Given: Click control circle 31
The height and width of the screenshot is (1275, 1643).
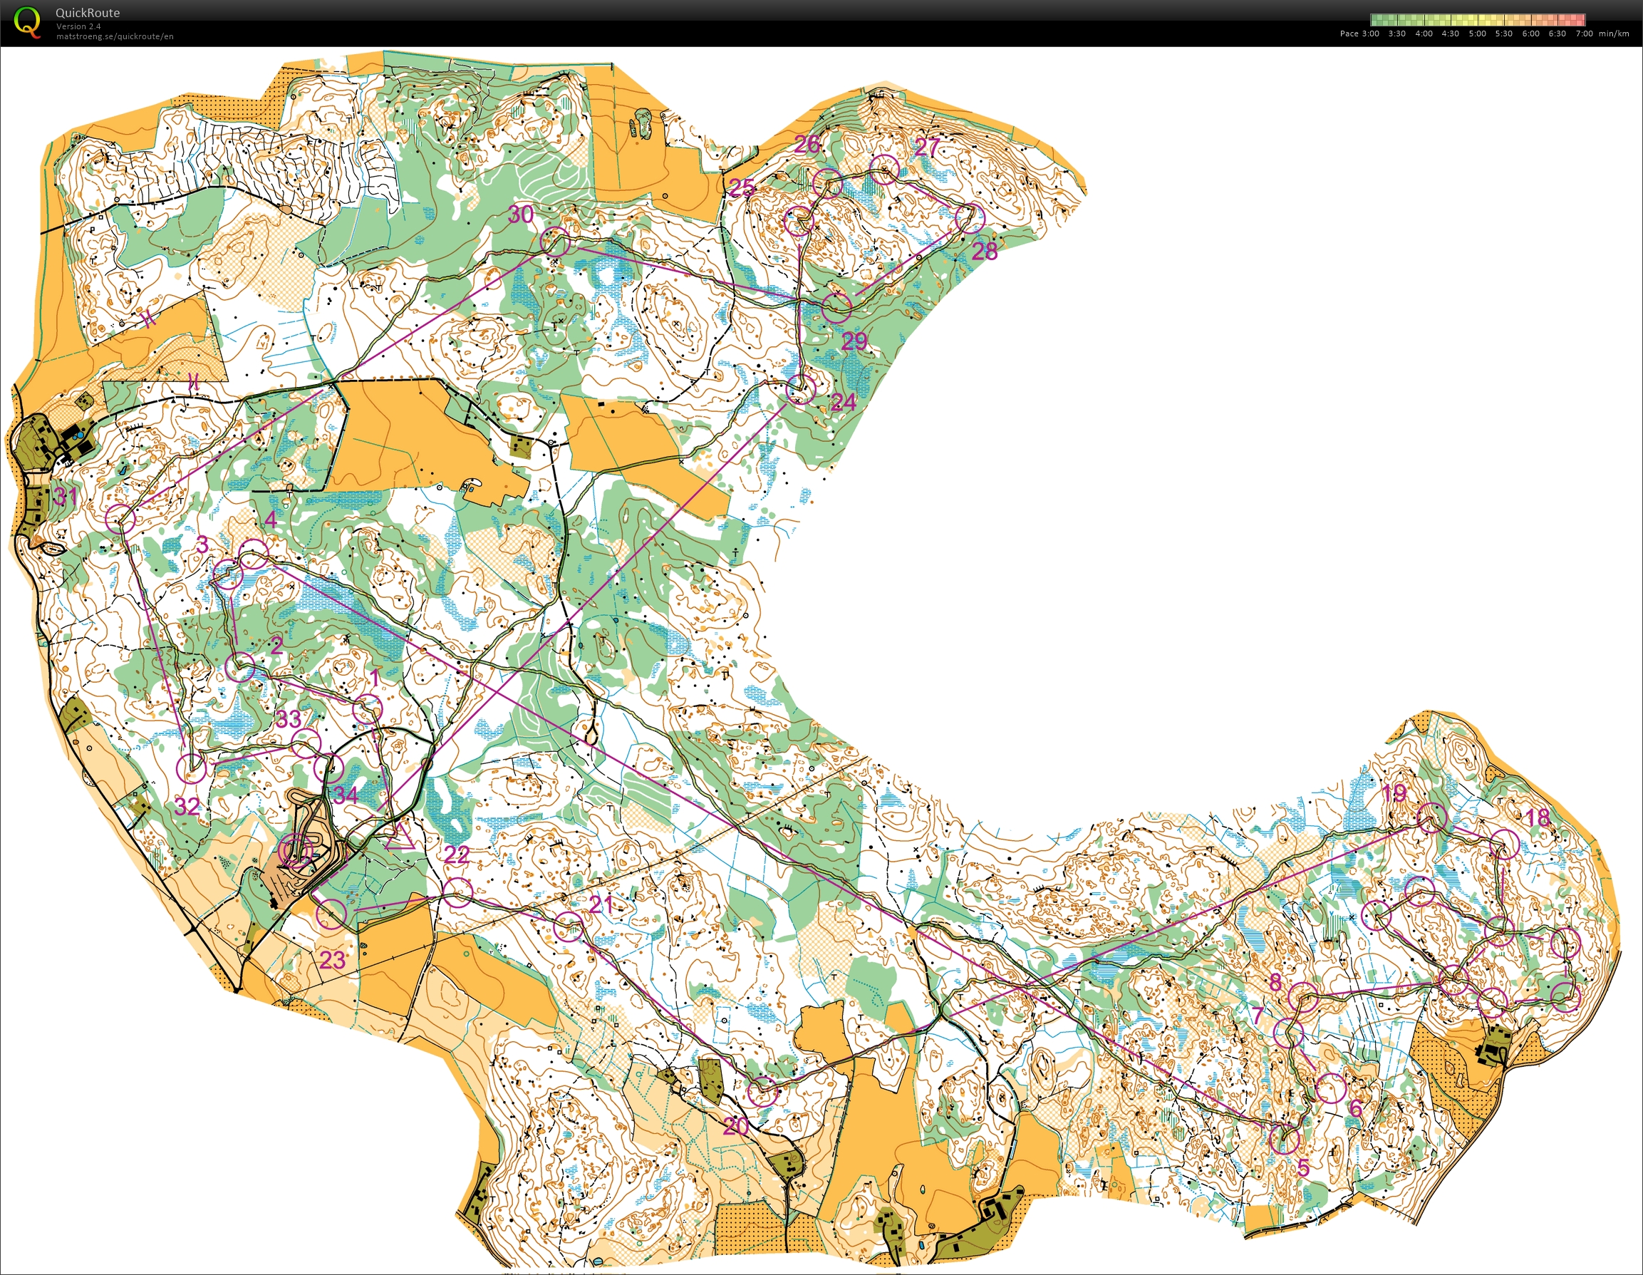Looking at the screenshot, I should pyautogui.click(x=120, y=519).
